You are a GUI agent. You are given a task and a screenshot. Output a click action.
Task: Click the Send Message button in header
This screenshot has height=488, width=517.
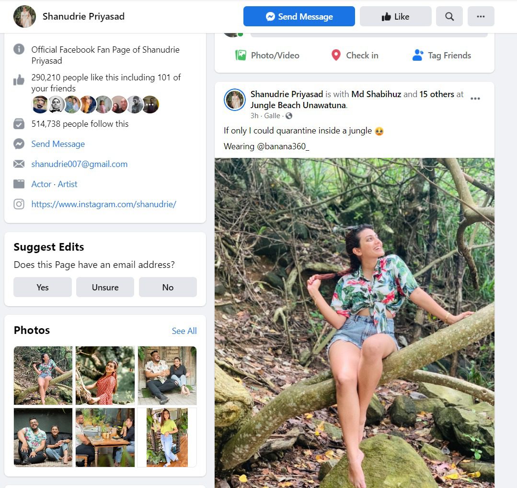pyautogui.click(x=299, y=16)
